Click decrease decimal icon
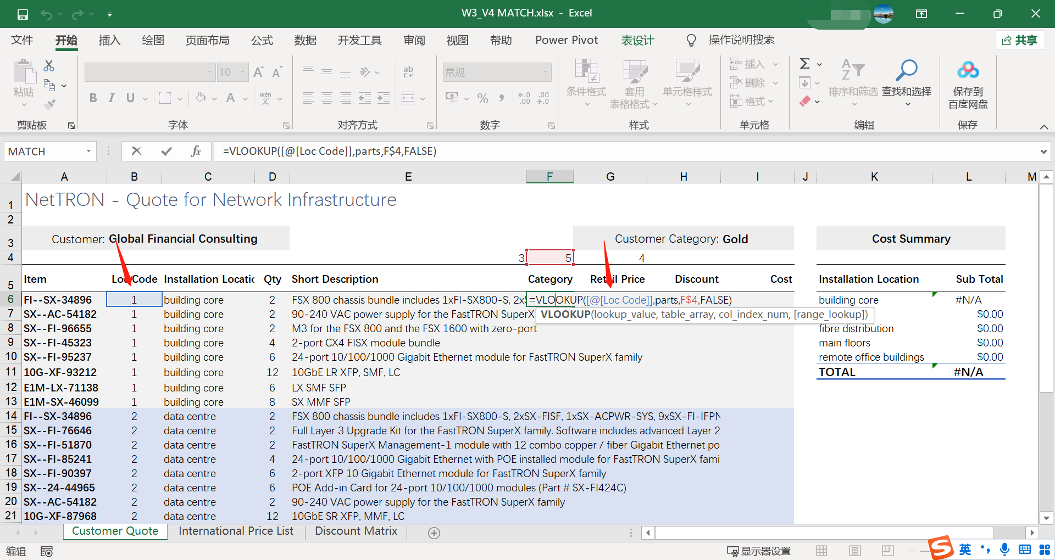The image size is (1055, 560). (x=543, y=98)
